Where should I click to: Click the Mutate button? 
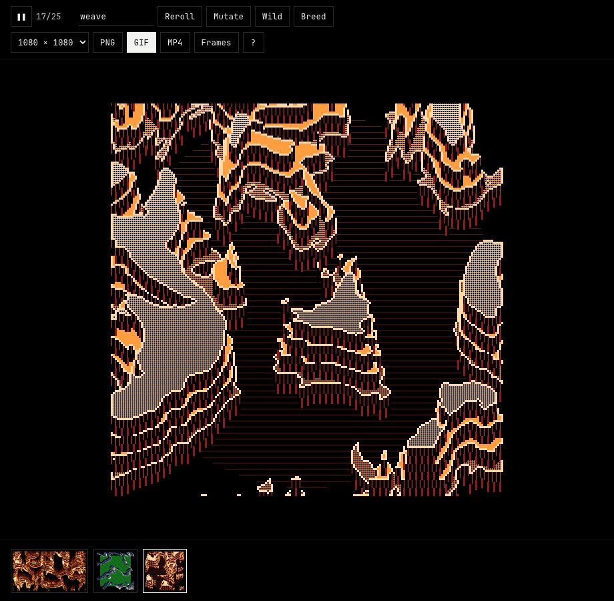(228, 17)
